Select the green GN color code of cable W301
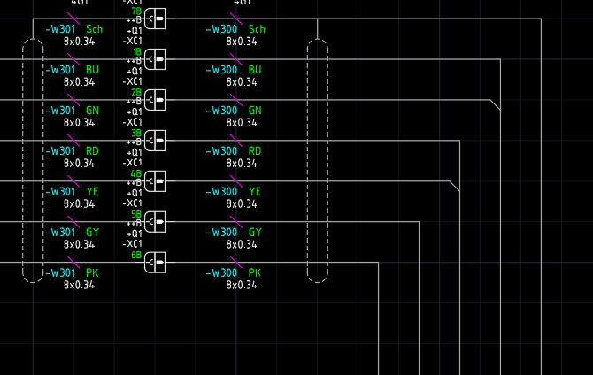 (x=92, y=111)
